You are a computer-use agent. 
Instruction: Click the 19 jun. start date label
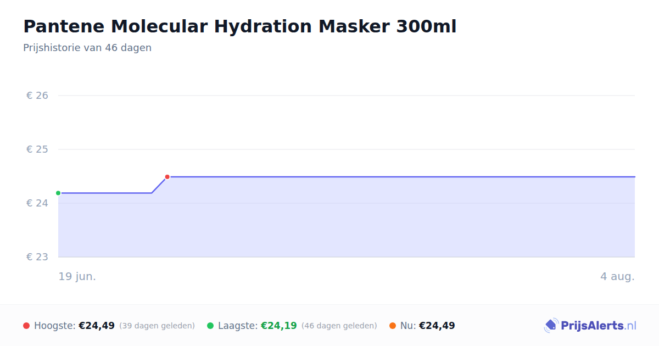77,276
